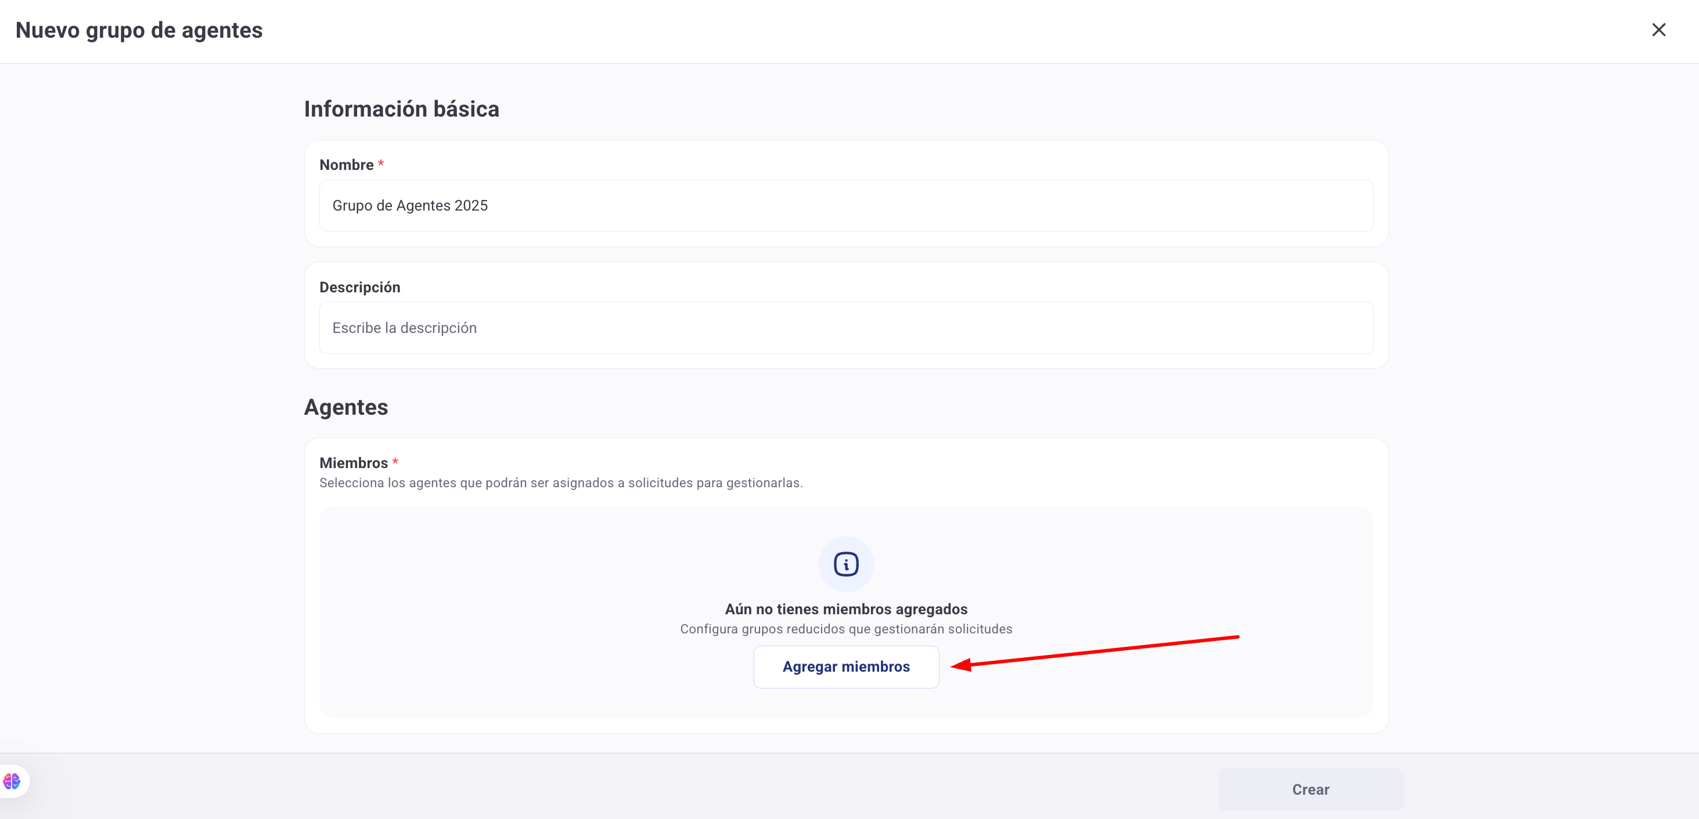The image size is (1699, 819).
Task: Click the 'Selecciona los agentes' helper text
Action: coord(560,483)
